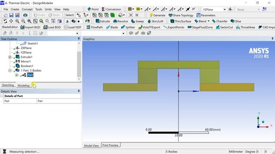The image size is (275, 154).
Task: Click the image capture camera icon
Action: 25,15
